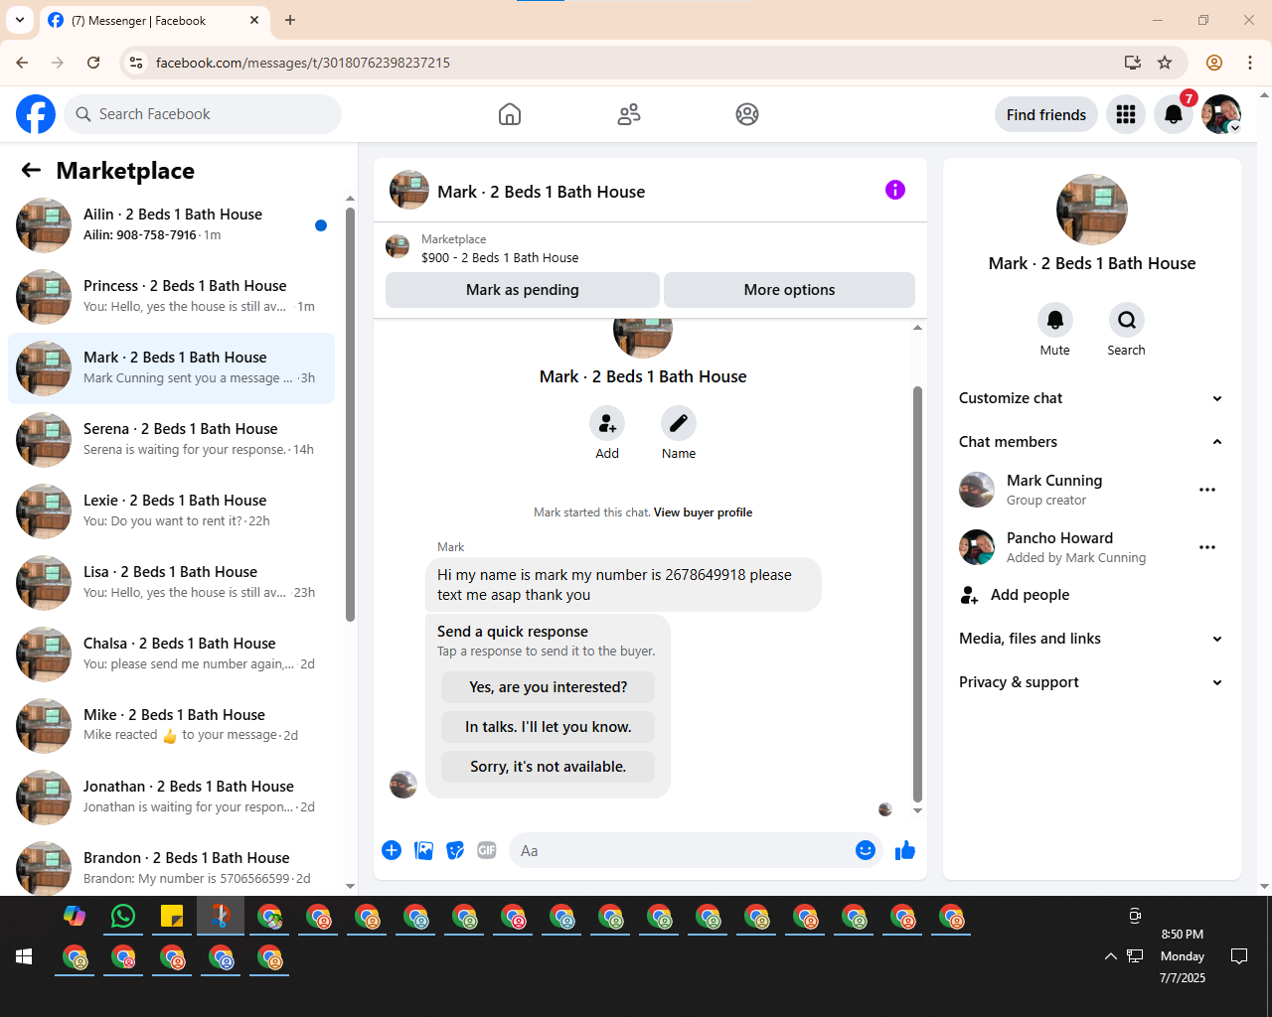Open the Groups icon in top navigation

tap(747, 114)
